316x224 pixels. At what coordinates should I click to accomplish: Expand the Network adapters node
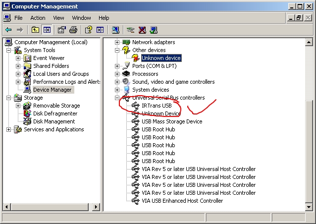pyautogui.click(x=117, y=42)
